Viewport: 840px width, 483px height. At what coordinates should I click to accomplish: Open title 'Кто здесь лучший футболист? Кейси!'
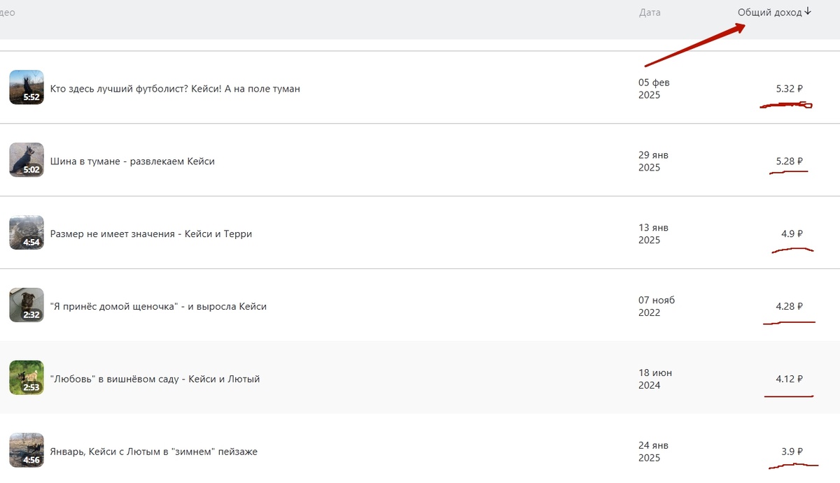click(x=175, y=89)
